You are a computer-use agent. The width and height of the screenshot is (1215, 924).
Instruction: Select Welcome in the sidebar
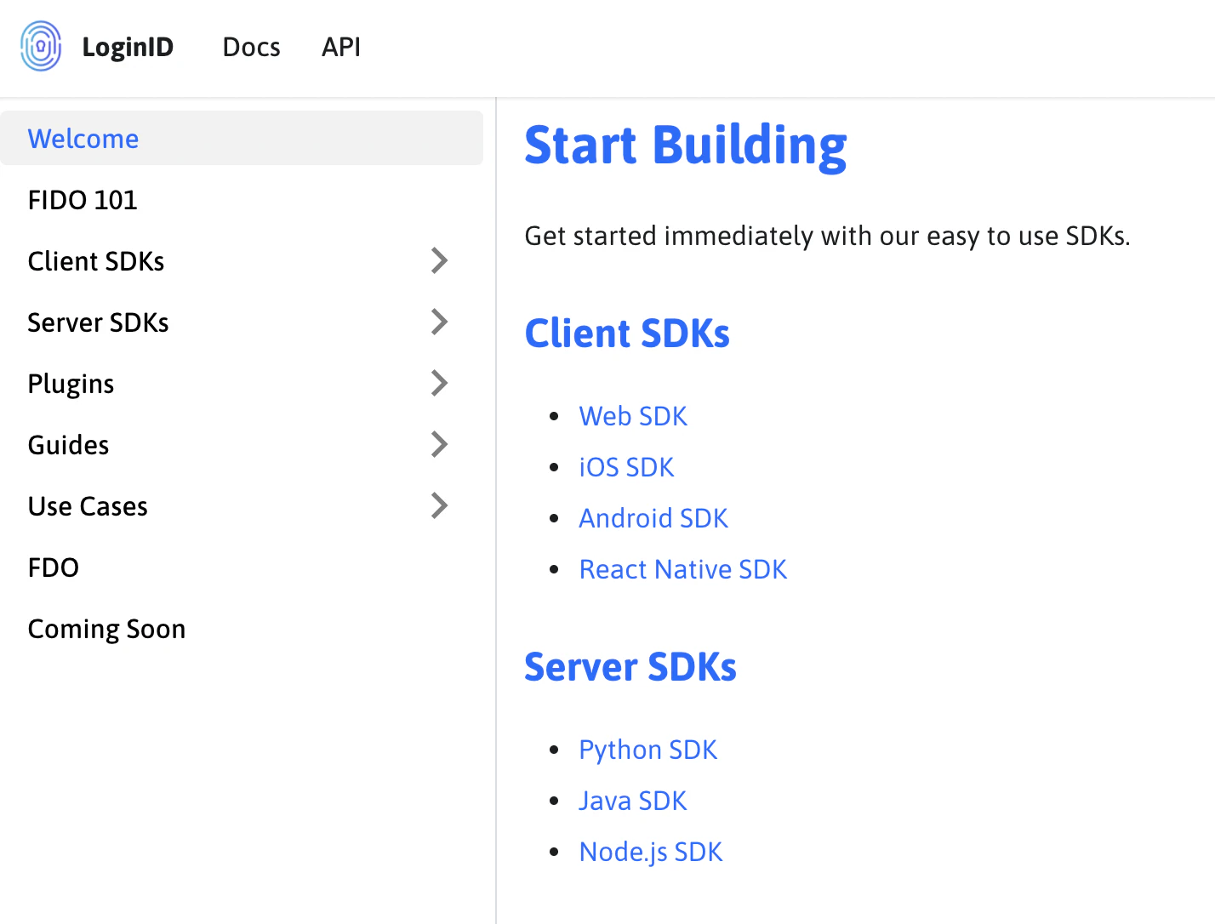tap(83, 138)
